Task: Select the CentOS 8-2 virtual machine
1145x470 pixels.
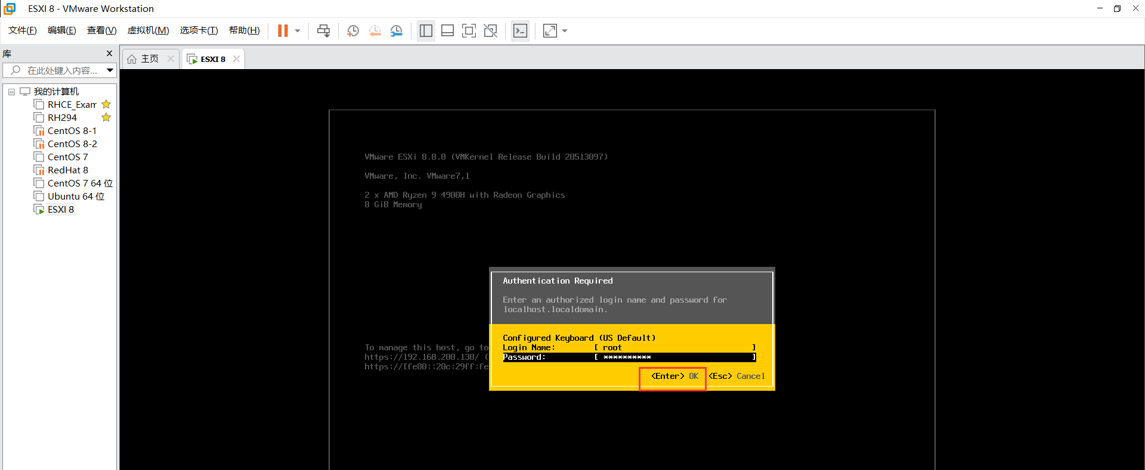Action: pos(72,144)
